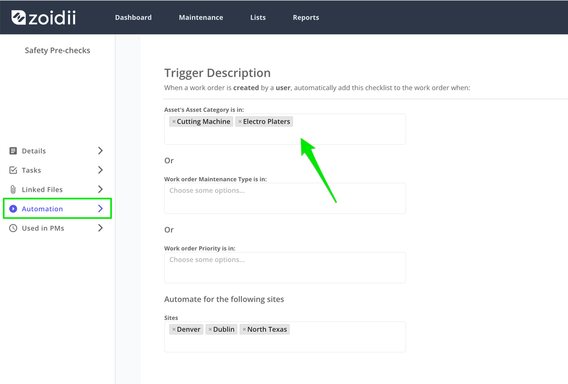Screen dimensions: 568x384
Task: Click the Safety Pre-checks title
Action: click(x=57, y=50)
